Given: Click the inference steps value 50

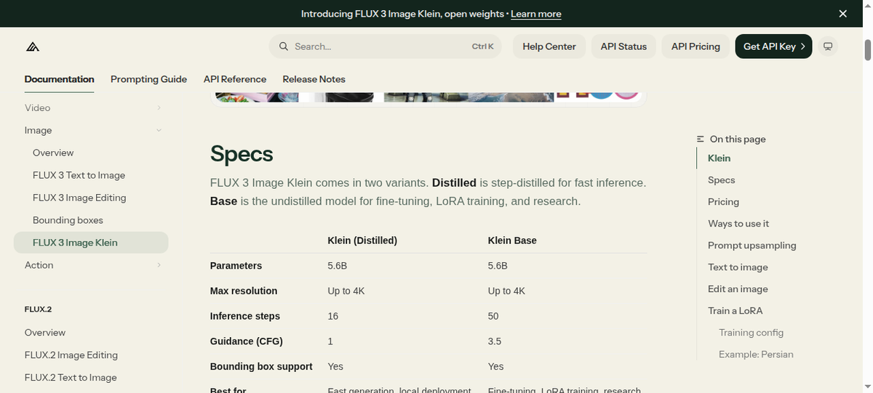Looking at the screenshot, I should pos(494,316).
